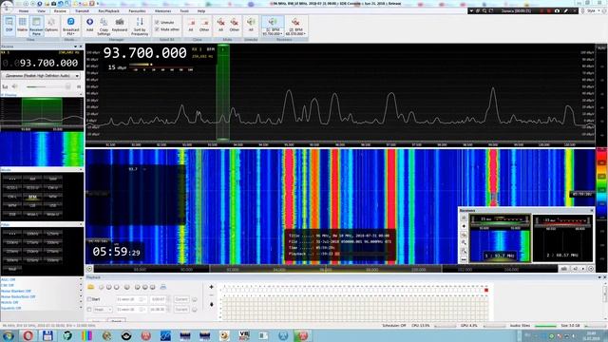Choose the 250kHz filter button
The width and height of the screenshot is (608, 342).
point(32,252)
